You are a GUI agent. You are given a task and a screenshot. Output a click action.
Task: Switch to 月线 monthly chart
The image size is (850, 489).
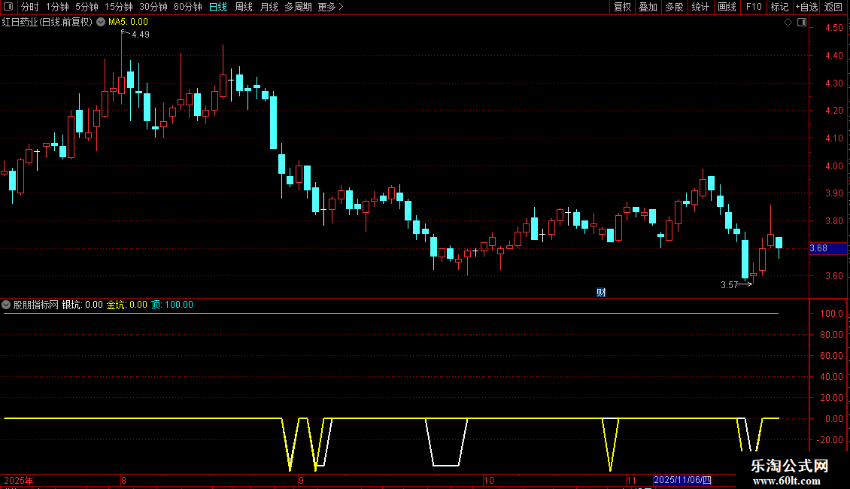click(x=269, y=7)
